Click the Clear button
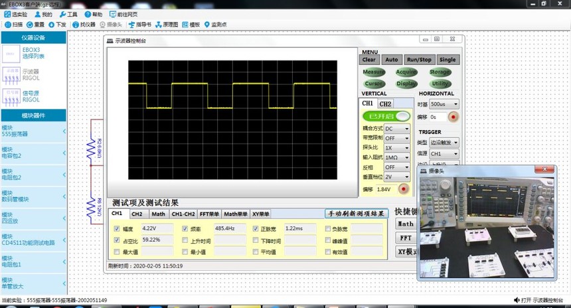The width and height of the screenshot is (571, 308). (369, 60)
